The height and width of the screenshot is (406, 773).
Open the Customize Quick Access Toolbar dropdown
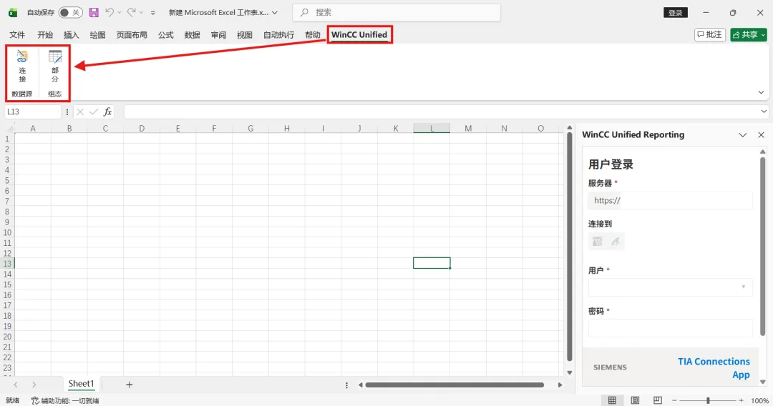153,13
